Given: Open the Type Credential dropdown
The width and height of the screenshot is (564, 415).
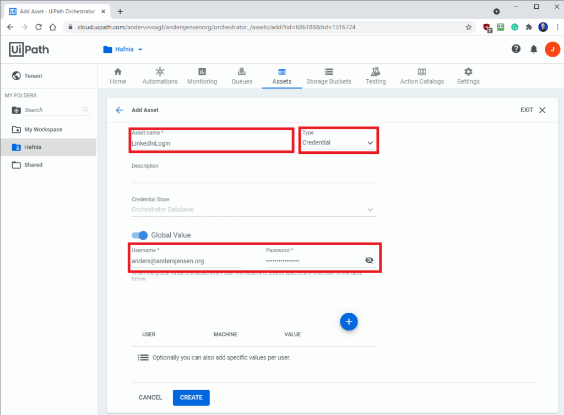Looking at the screenshot, I should (338, 142).
